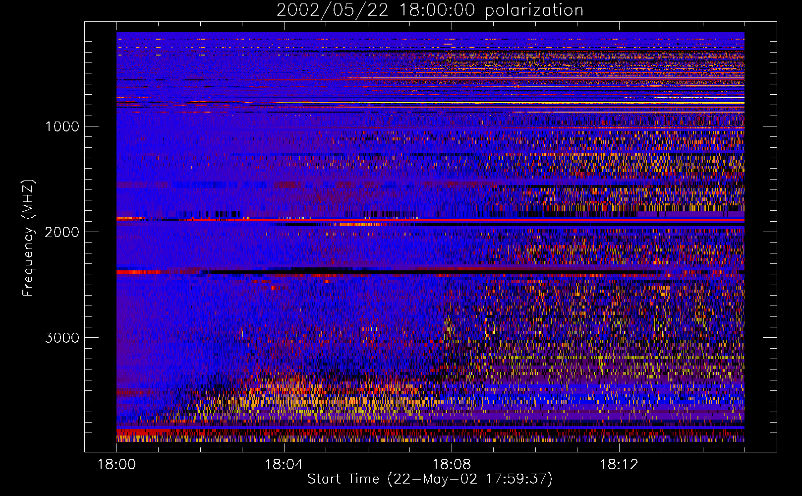
Task: Click the "Frequency (MHZ)" y-axis label
Action: click(28, 238)
